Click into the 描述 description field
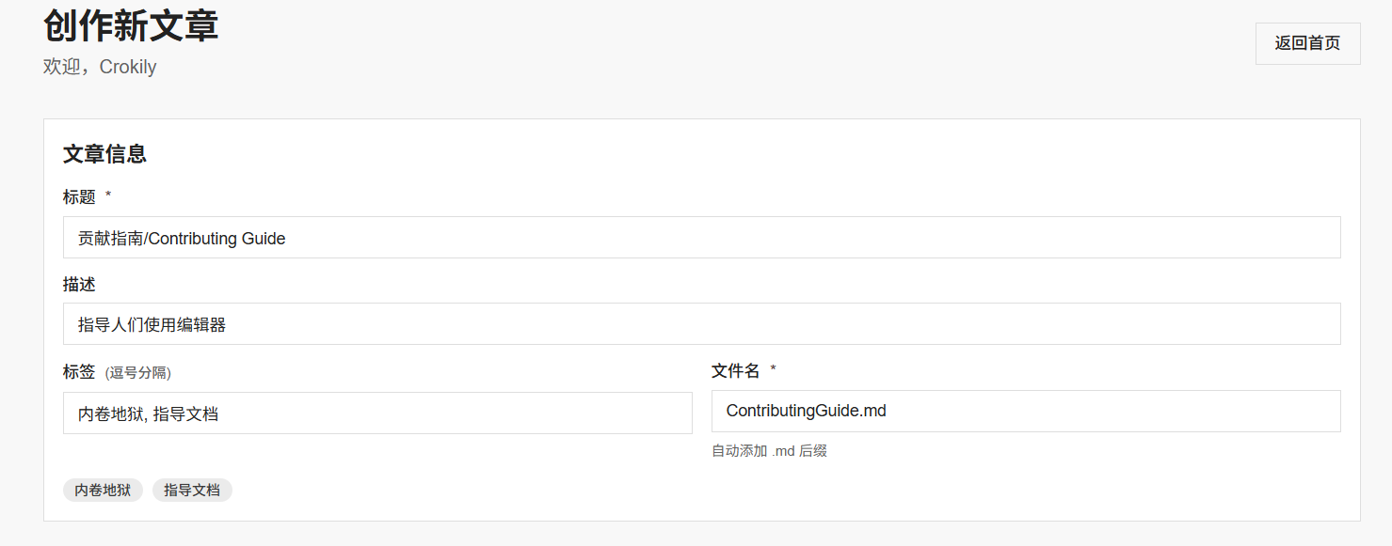 [701, 324]
